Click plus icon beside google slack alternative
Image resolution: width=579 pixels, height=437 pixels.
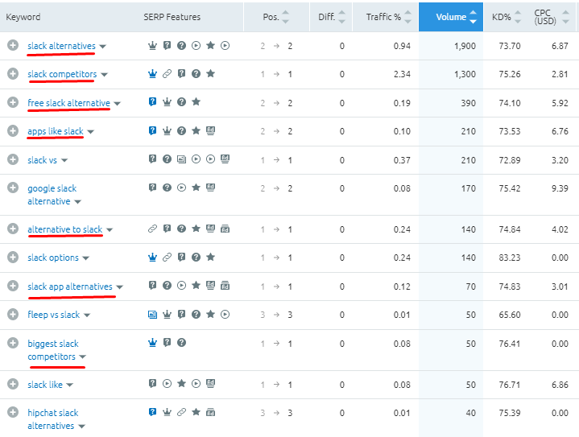point(13,188)
